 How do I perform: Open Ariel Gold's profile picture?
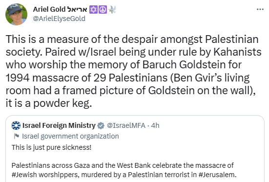tap(16, 15)
